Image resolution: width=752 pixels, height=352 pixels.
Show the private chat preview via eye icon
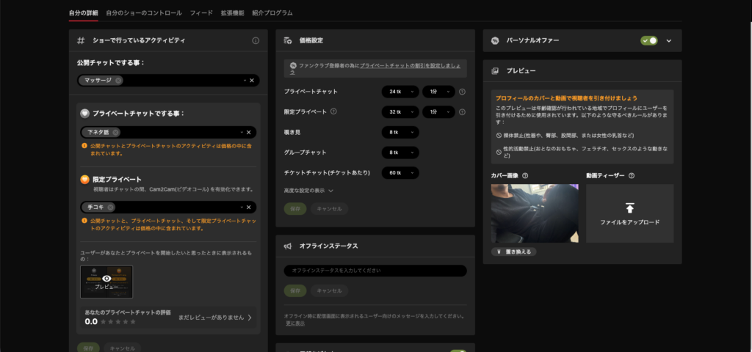[106, 279]
